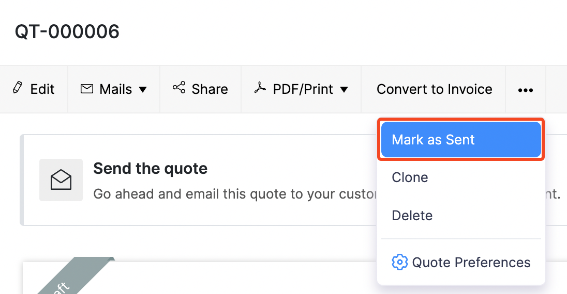Expand the Mails dropdown arrow
The height and width of the screenshot is (294, 567).
pos(143,90)
